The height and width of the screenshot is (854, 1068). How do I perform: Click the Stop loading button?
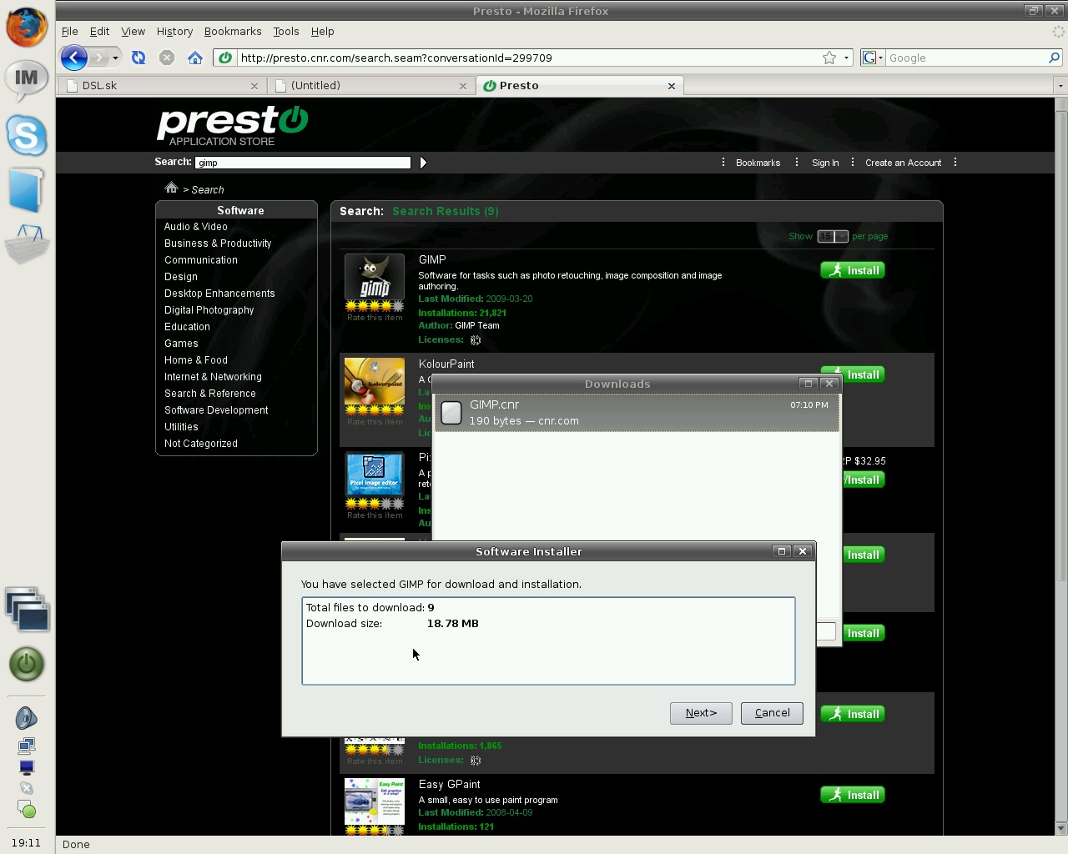167,58
